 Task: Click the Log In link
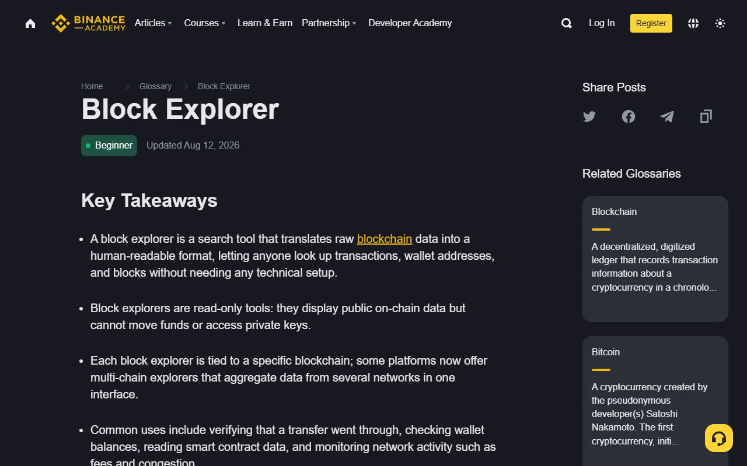(602, 23)
